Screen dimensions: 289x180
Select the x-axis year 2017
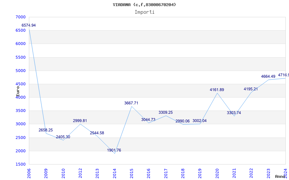pyautogui.click(x=166, y=174)
